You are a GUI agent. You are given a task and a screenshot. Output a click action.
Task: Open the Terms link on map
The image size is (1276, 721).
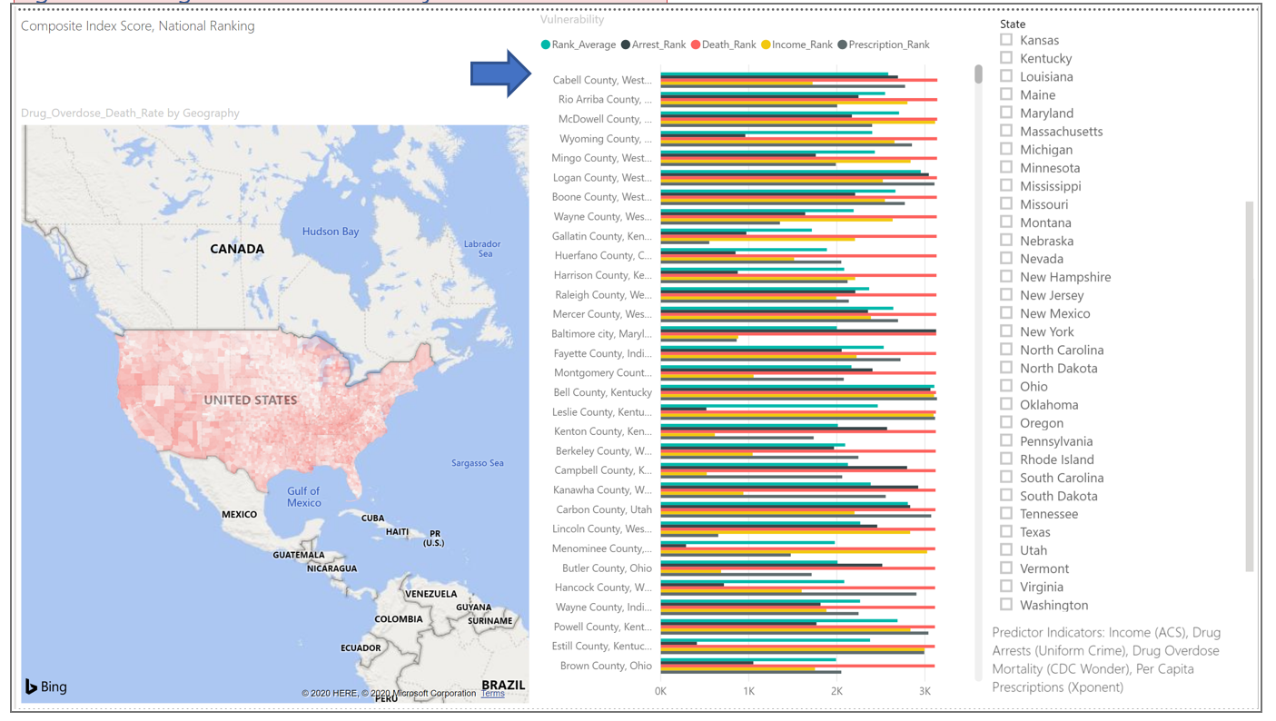(492, 694)
